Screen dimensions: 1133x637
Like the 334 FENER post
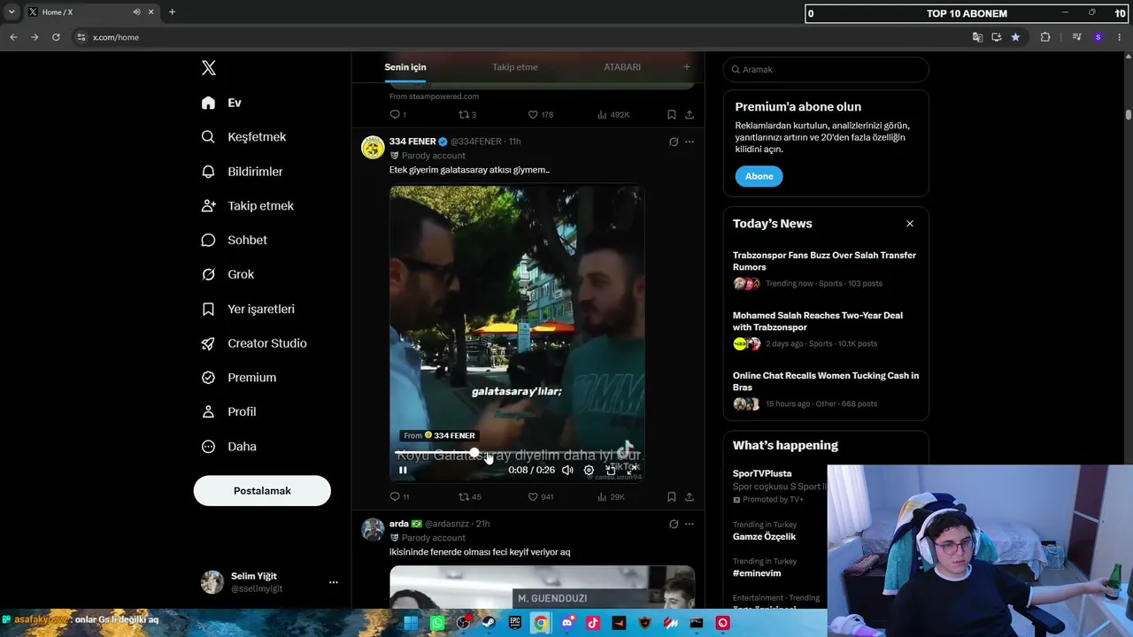540,497
